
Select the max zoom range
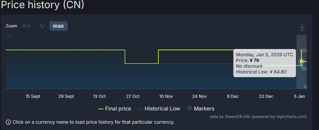click(58, 26)
